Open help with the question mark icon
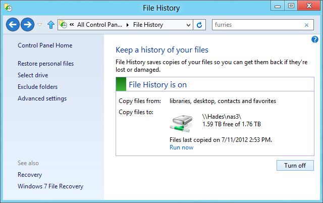323x203 pixels. coord(315,39)
